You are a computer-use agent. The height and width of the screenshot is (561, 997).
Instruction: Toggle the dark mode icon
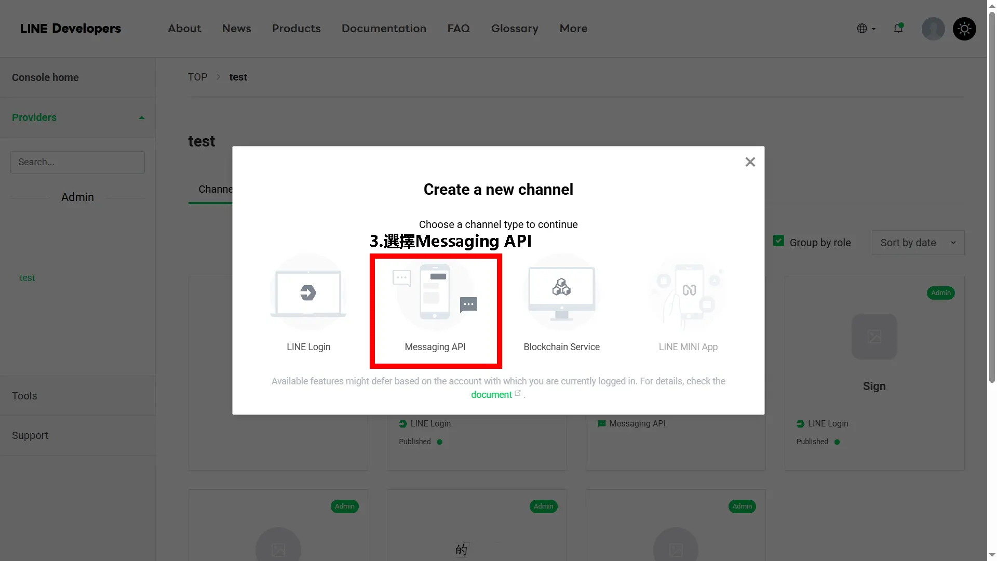[964, 29]
